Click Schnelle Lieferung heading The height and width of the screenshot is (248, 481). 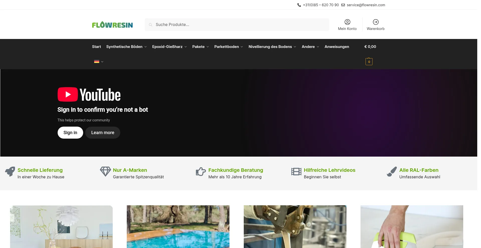point(40,170)
